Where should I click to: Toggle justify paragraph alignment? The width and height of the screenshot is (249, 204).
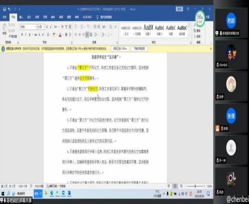pos(87,34)
